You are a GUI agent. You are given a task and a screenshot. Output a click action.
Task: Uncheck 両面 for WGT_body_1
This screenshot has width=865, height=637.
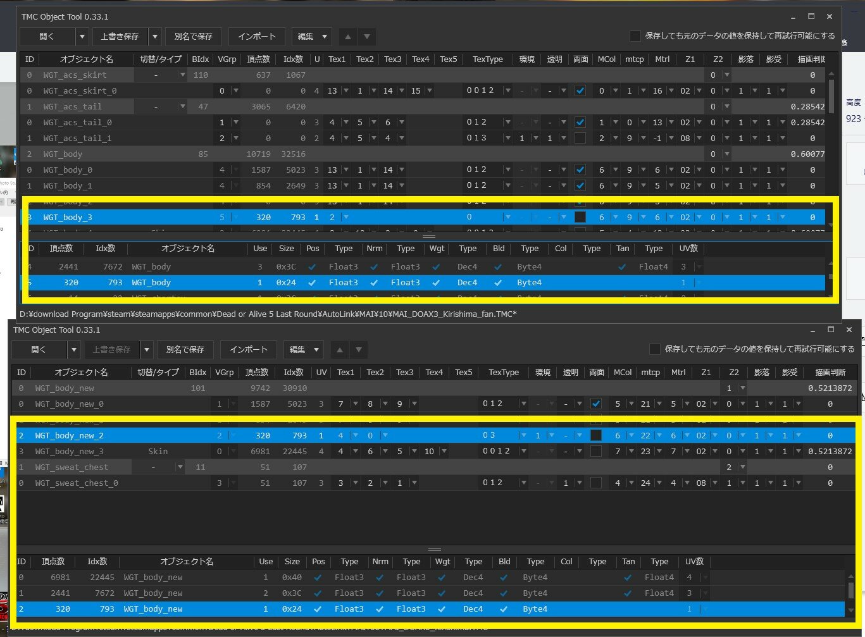[x=580, y=186]
